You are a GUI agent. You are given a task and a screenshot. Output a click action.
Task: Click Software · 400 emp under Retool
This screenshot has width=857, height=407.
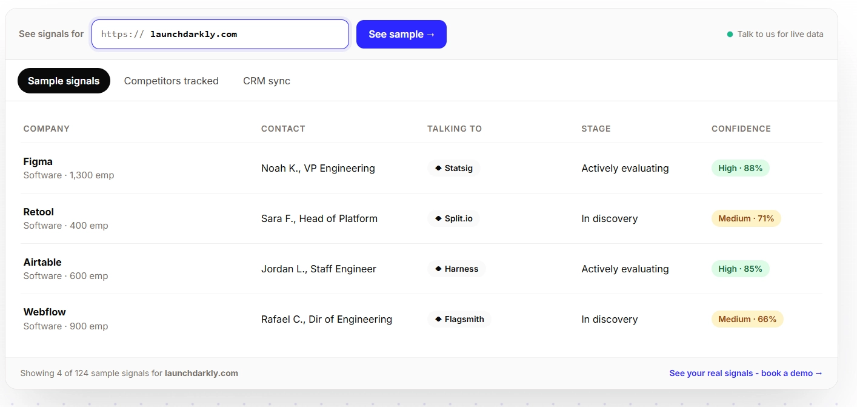pos(65,226)
